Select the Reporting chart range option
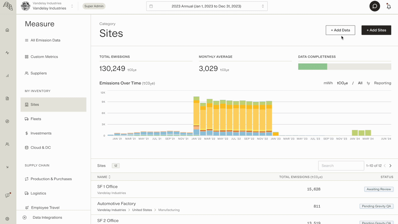The image size is (398, 224). [x=382, y=83]
